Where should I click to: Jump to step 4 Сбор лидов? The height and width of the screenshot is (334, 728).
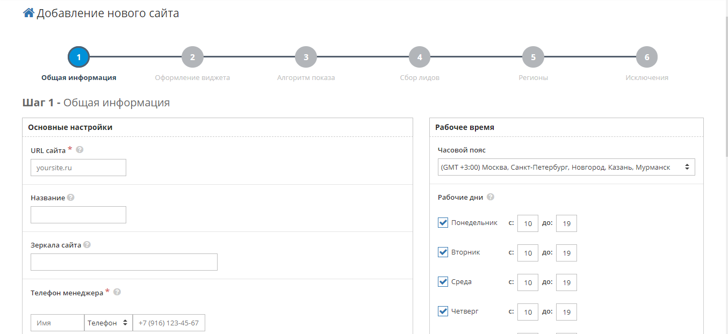(x=420, y=57)
